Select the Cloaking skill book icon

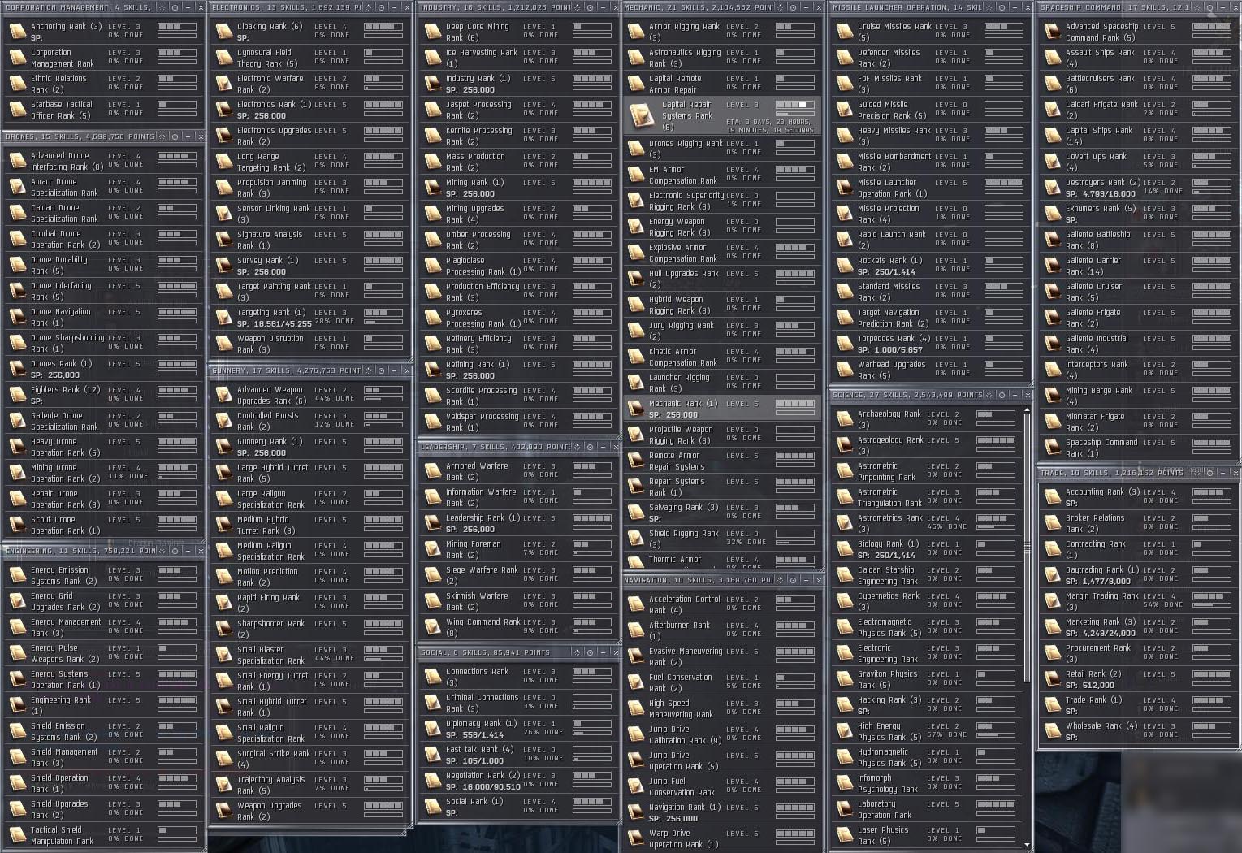coord(223,32)
